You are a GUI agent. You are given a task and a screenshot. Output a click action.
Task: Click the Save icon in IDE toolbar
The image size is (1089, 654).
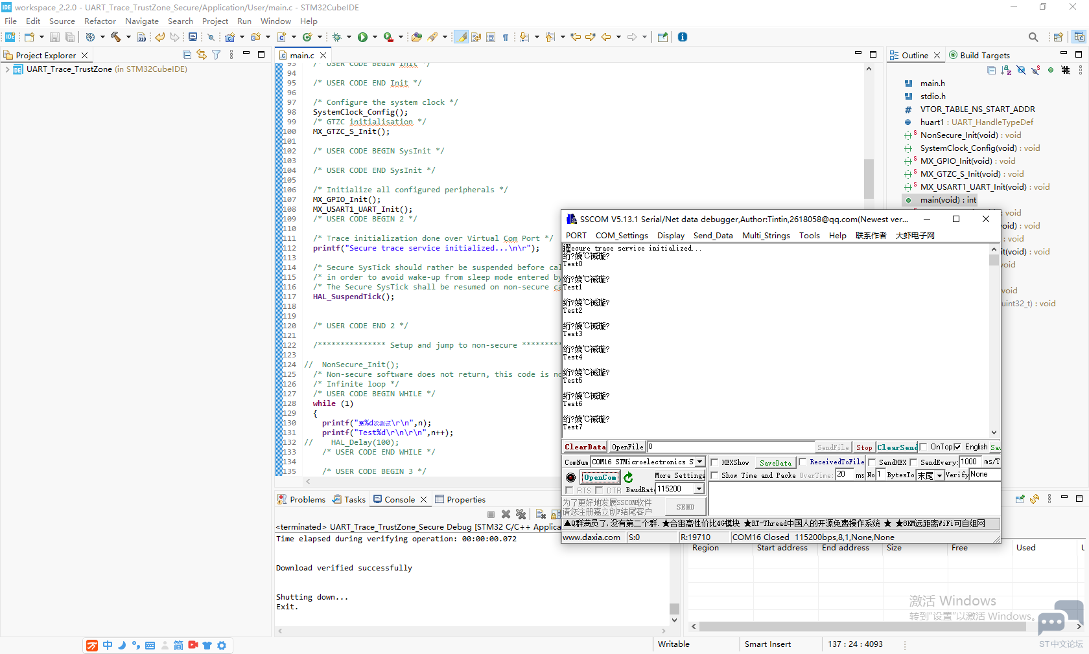(54, 38)
